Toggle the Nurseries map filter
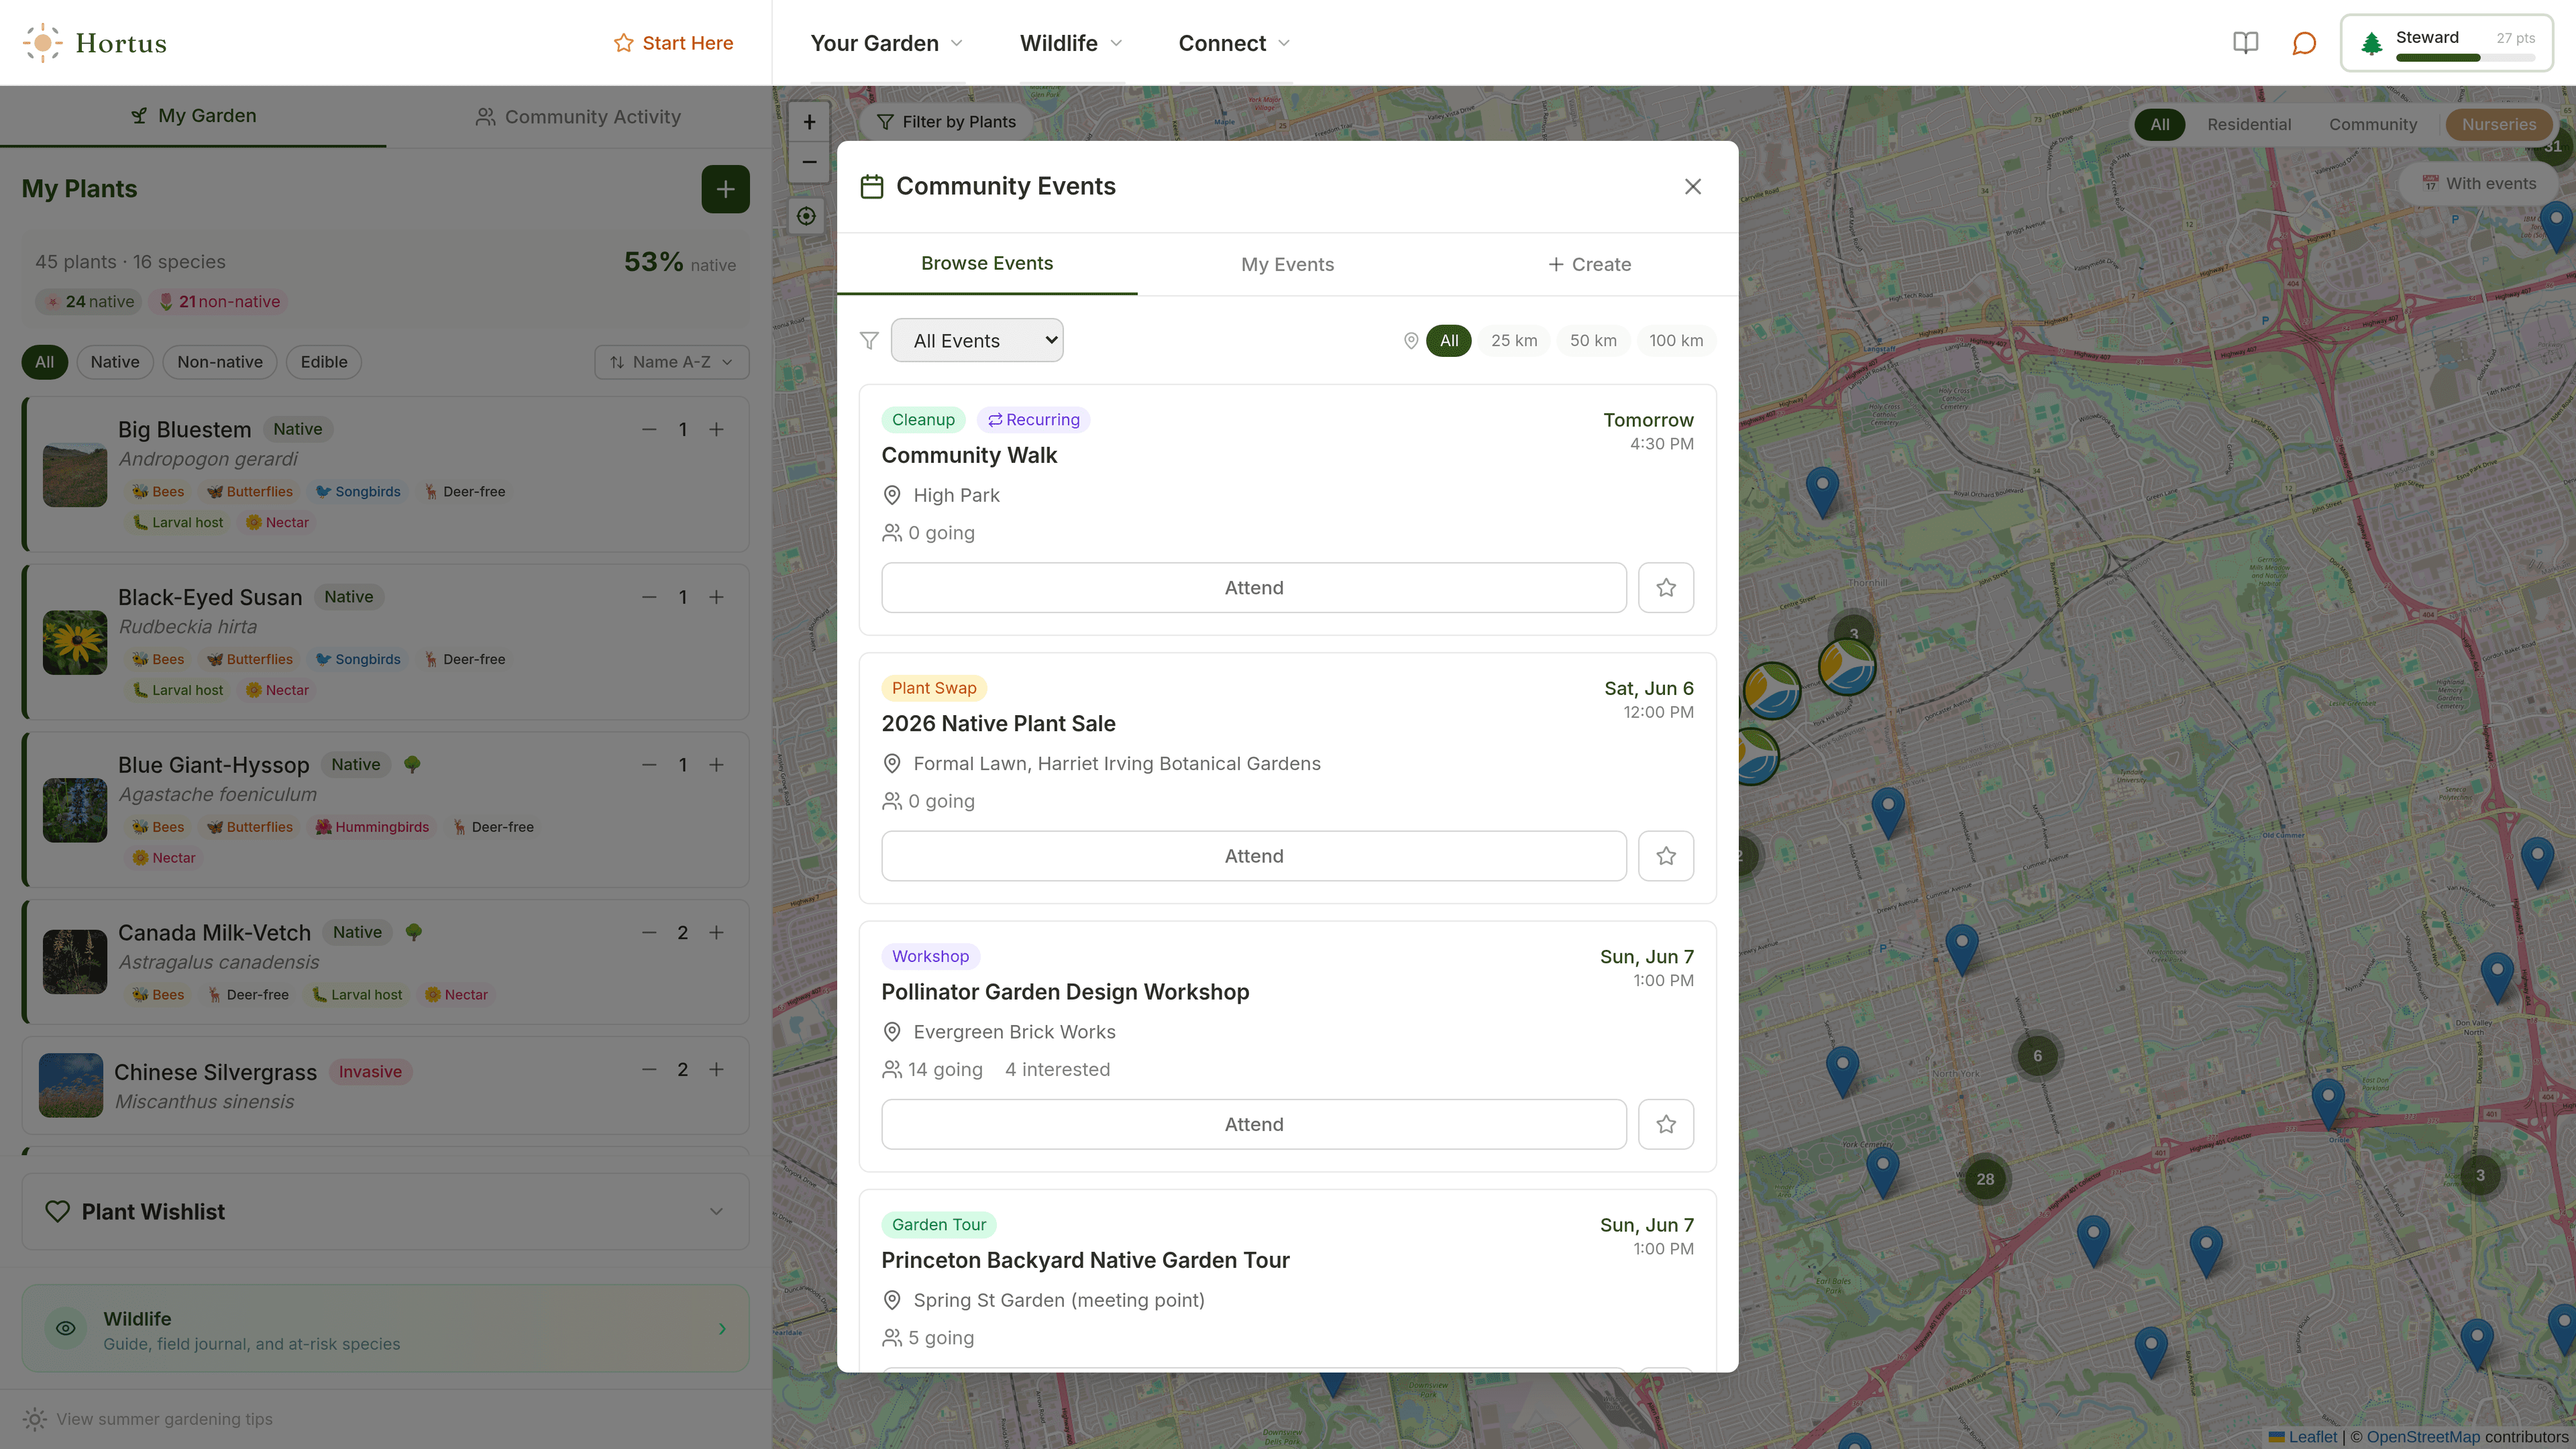 coord(2498,124)
